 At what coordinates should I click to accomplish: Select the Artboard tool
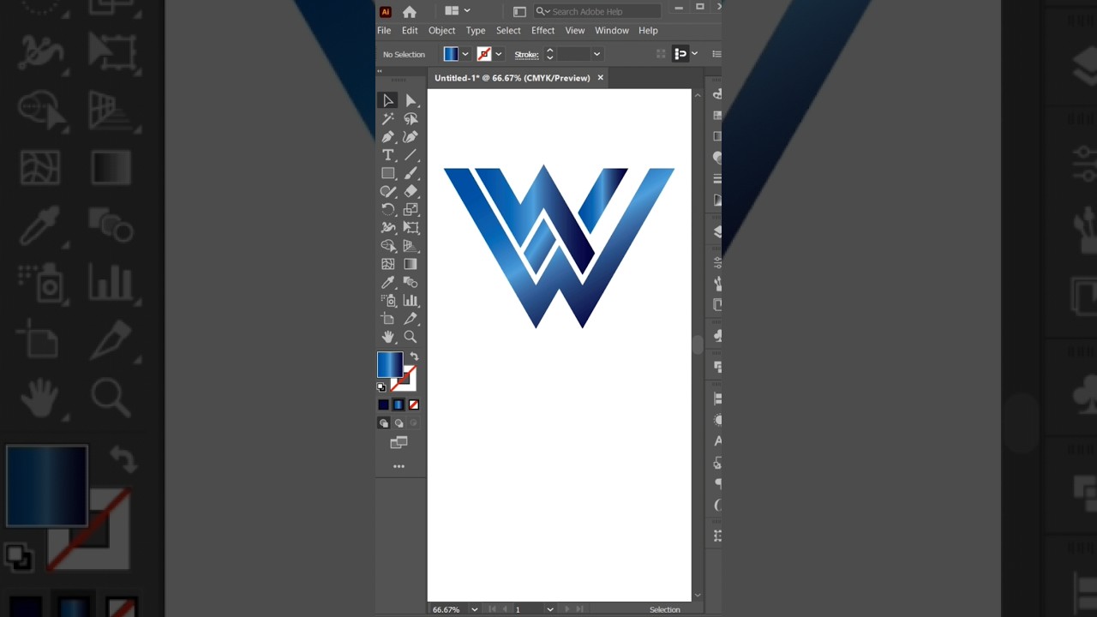388,318
